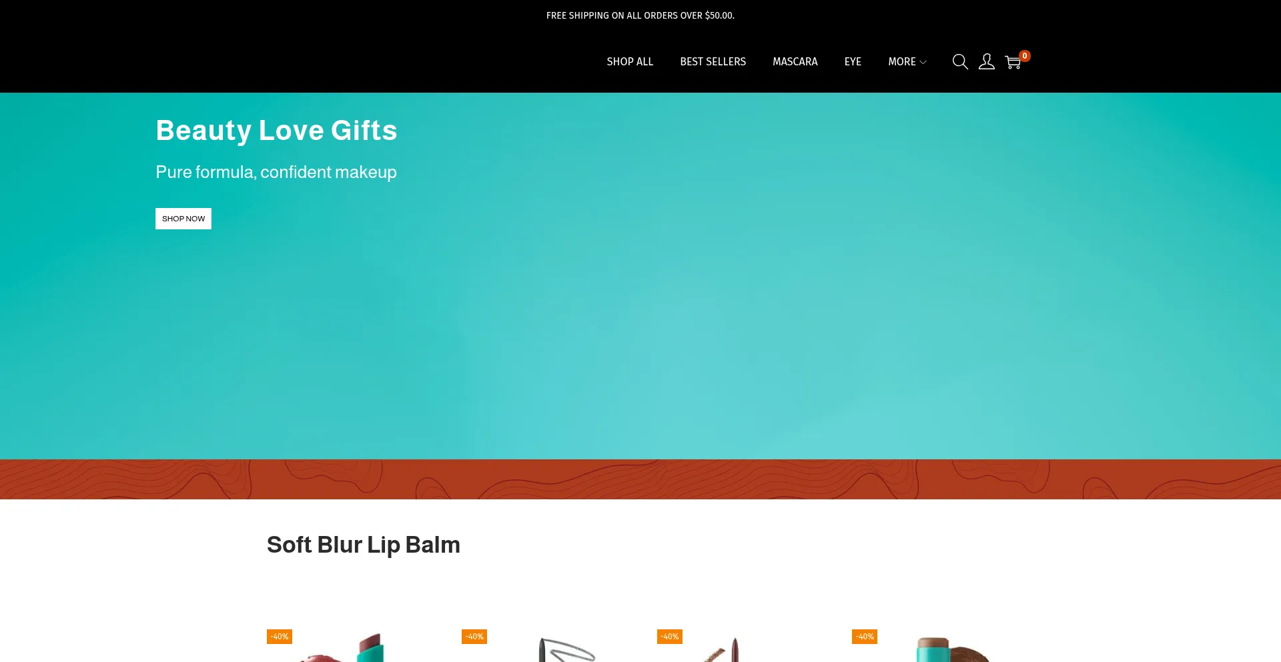Click the free shipping announcement text

click(x=640, y=15)
